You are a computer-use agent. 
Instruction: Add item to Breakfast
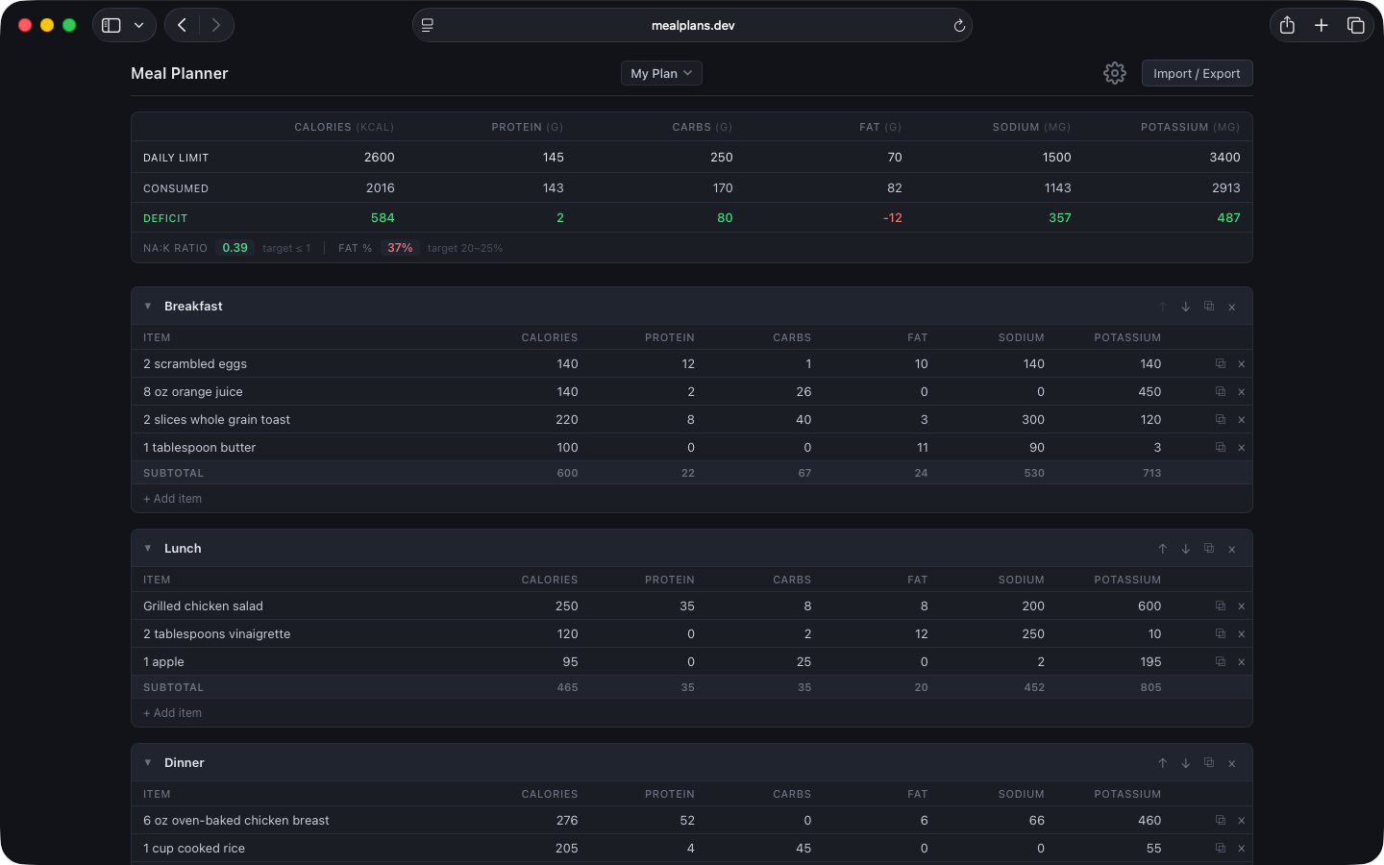pos(173,499)
